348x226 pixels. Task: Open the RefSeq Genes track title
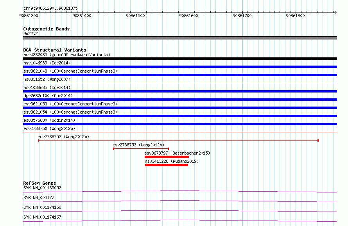coord(40,183)
